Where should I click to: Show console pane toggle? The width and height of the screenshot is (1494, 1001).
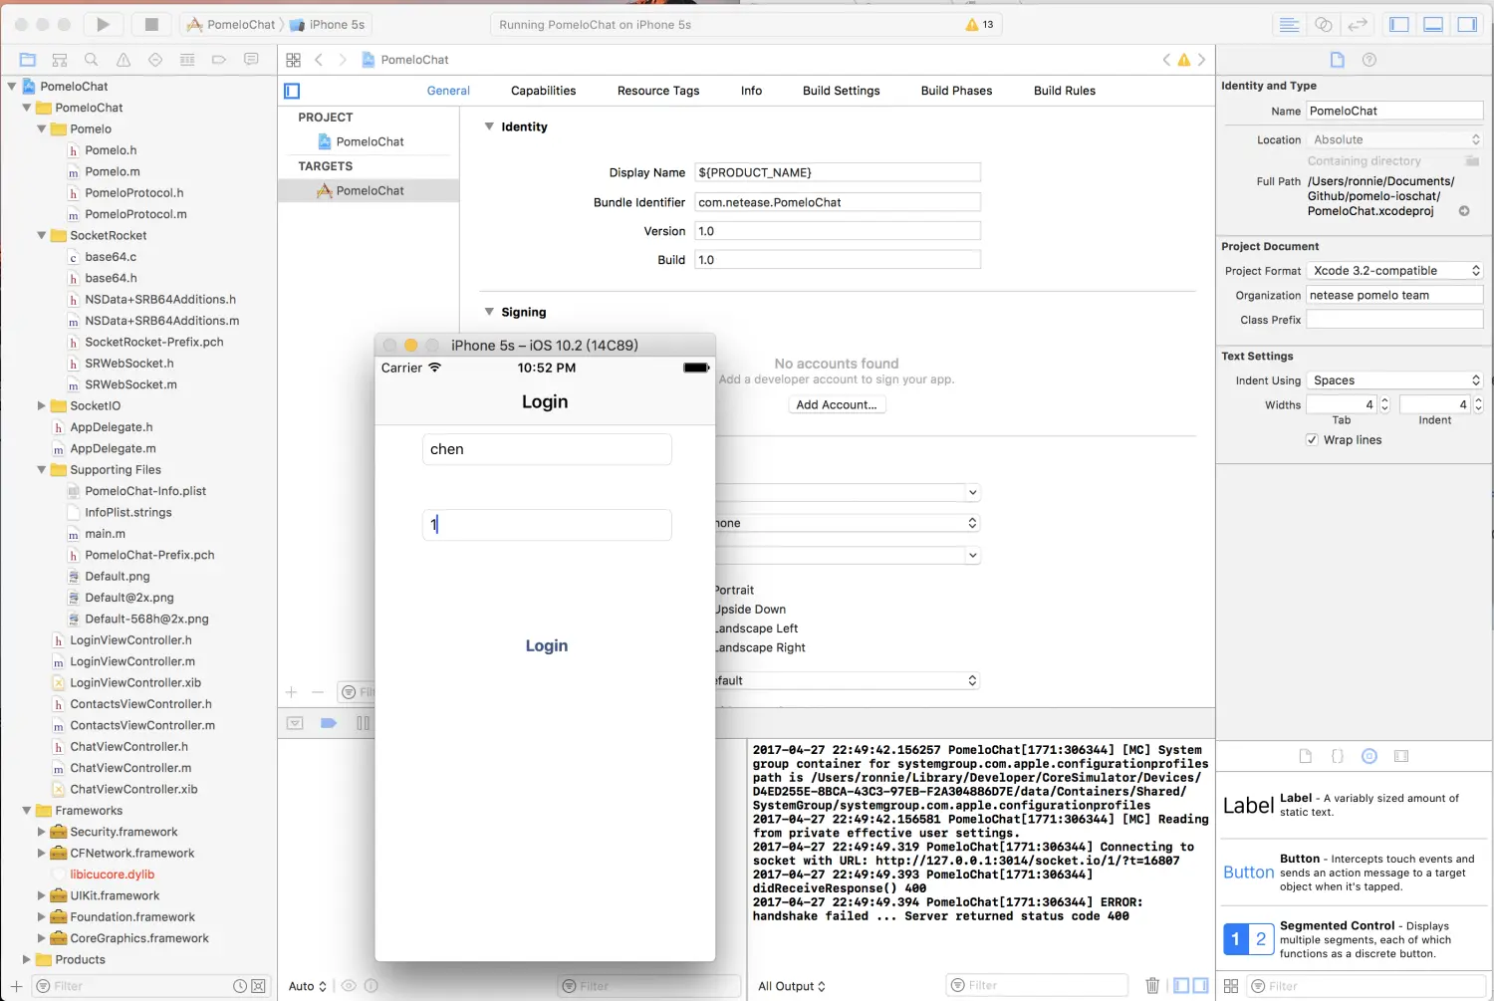click(x=1201, y=985)
